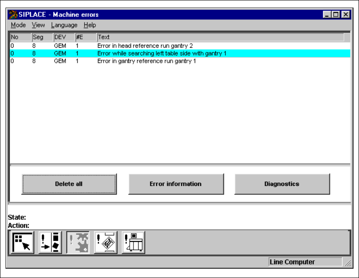Viewport: 359px width, 278px height.
Task: Select the 'Error while searching left table side' row
Action: coord(180,53)
